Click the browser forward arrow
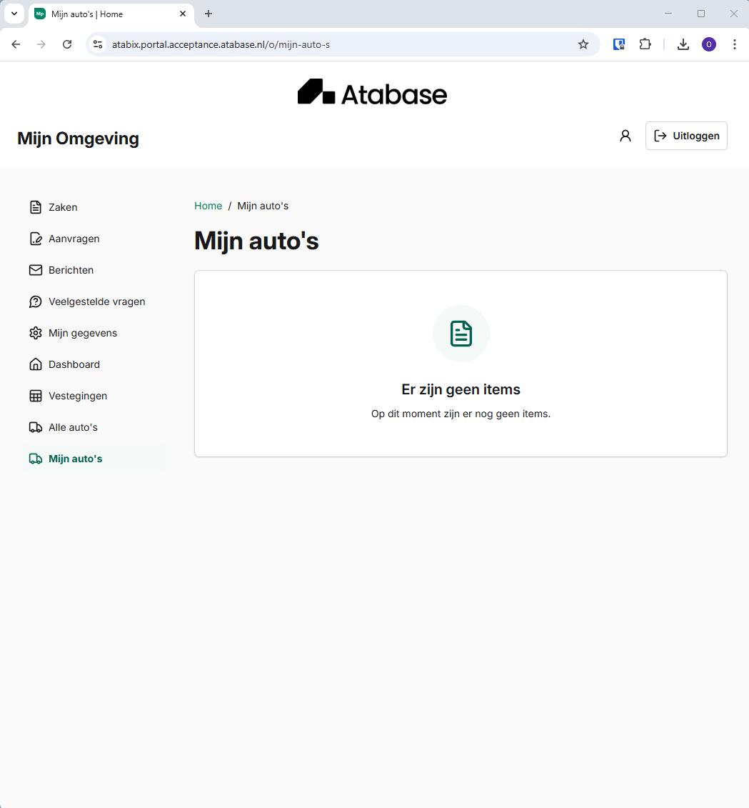This screenshot has height=808, width=749. pos(41,44)
